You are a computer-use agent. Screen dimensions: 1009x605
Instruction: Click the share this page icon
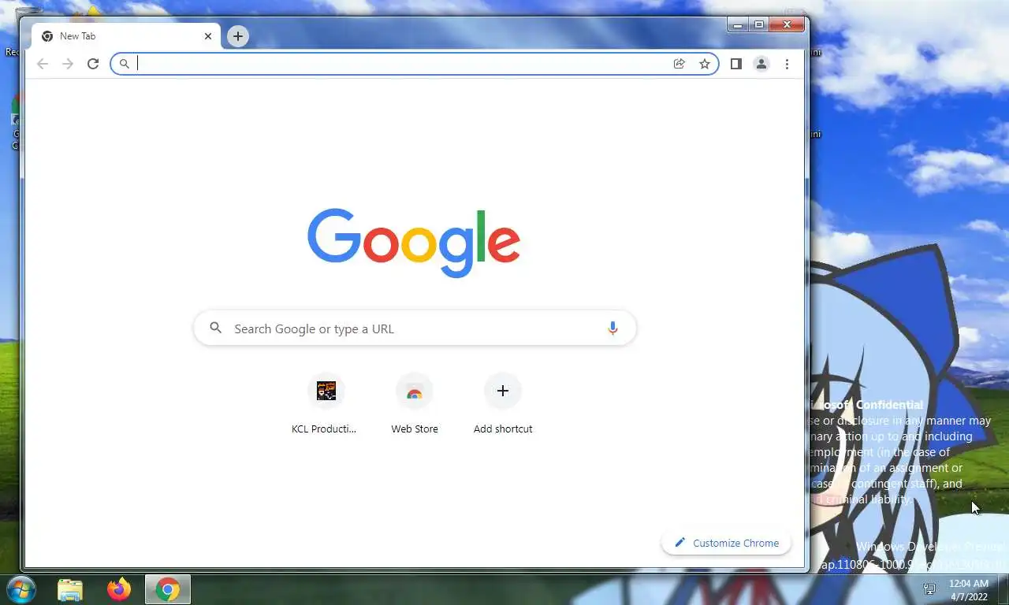(679, 64)
